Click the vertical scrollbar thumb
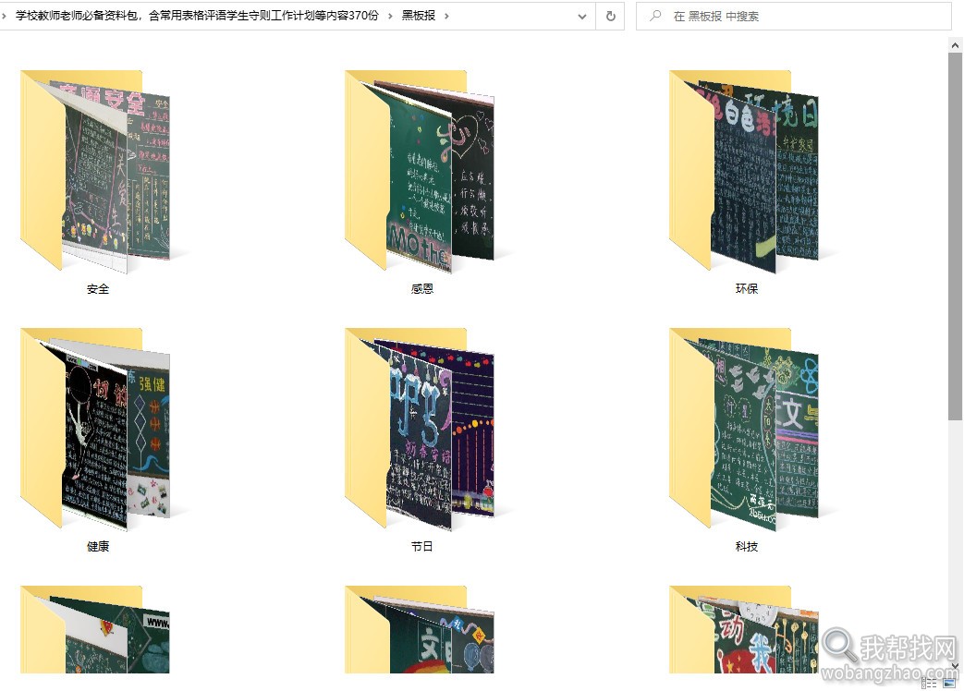 (x=955, y=236)
